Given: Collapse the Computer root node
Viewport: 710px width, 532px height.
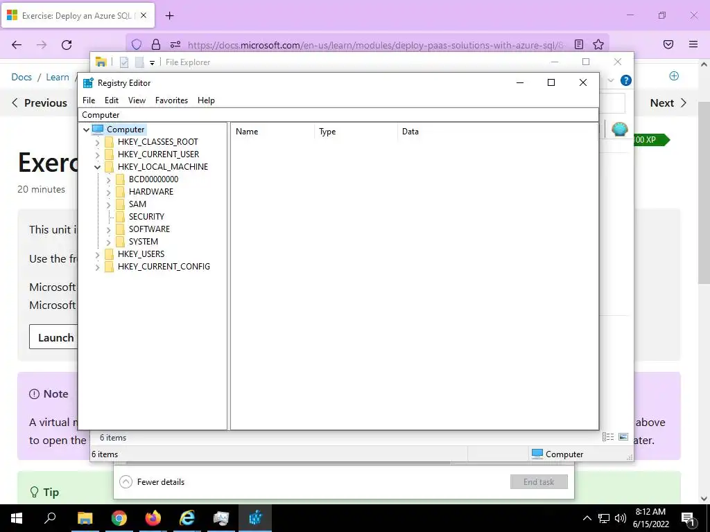Looking at the screenshot, I should [x=86, y=130].
